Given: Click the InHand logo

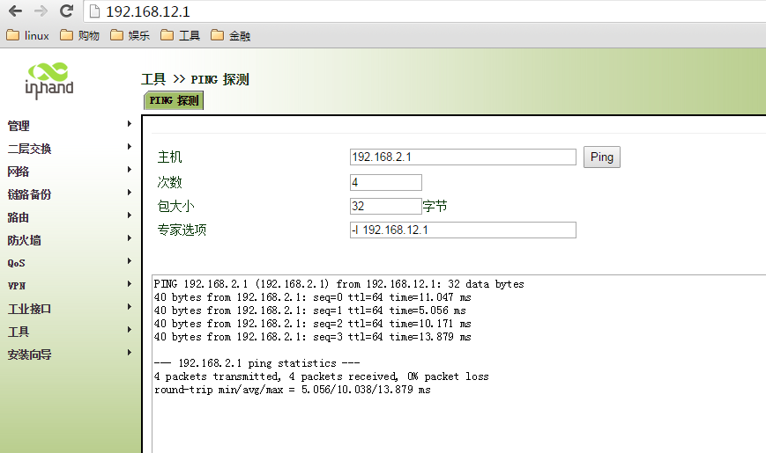Looking at the screenshot, I should (48, 78).
